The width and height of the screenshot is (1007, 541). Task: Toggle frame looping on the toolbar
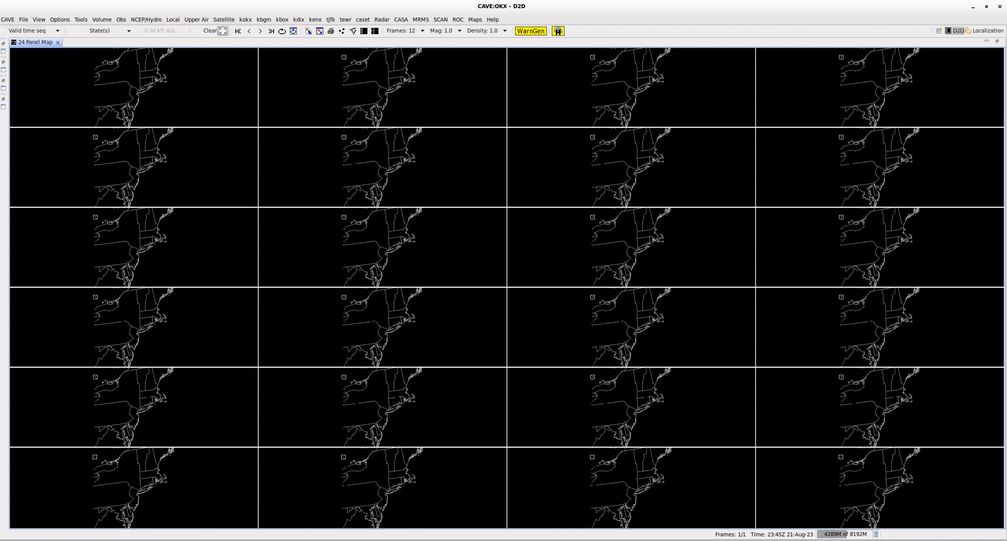(x=282, y=31)
